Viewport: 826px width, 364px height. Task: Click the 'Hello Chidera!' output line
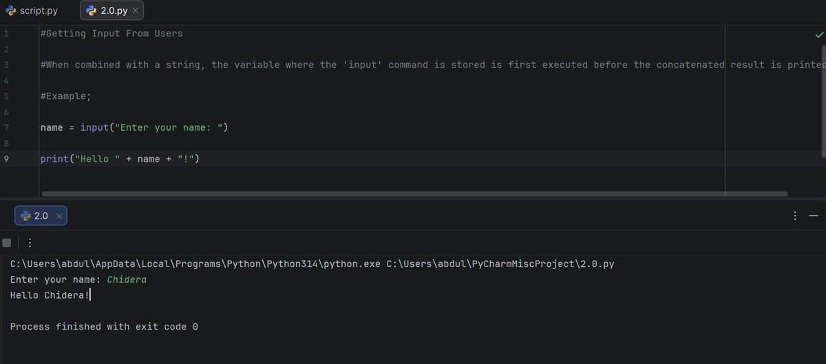50,295
